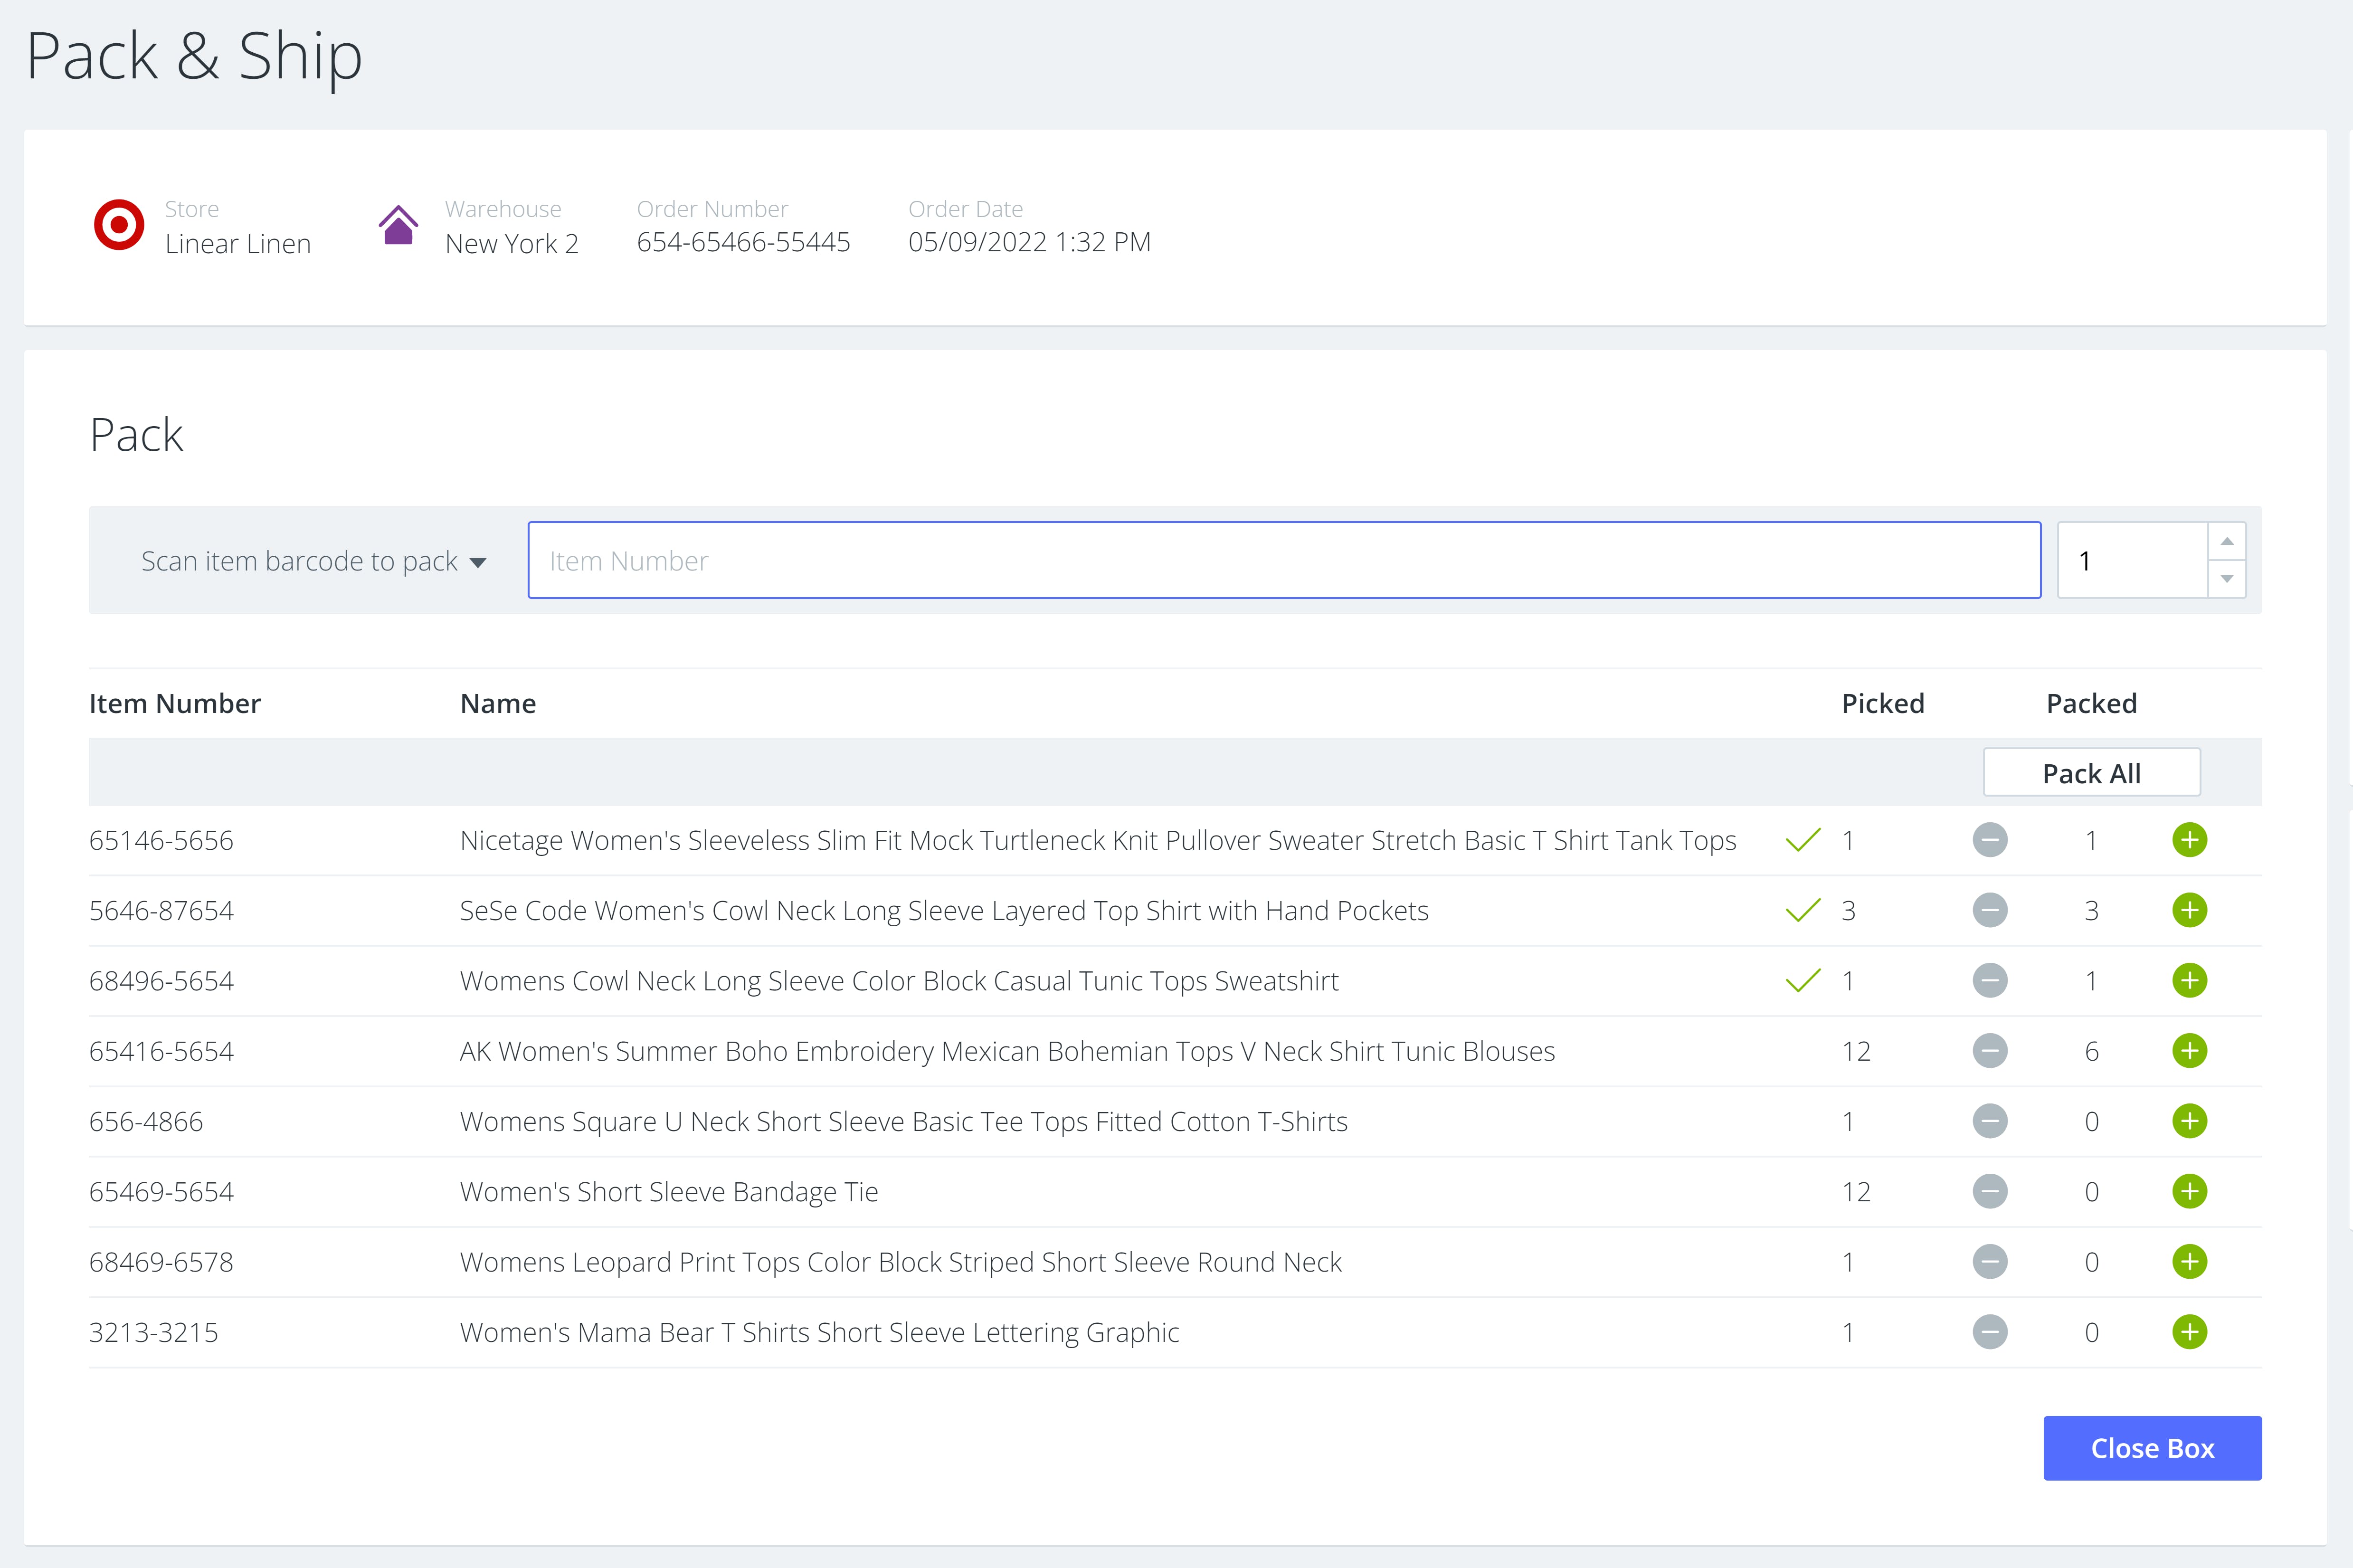Click plus icon for item 65146-5656

(2189, 840)
